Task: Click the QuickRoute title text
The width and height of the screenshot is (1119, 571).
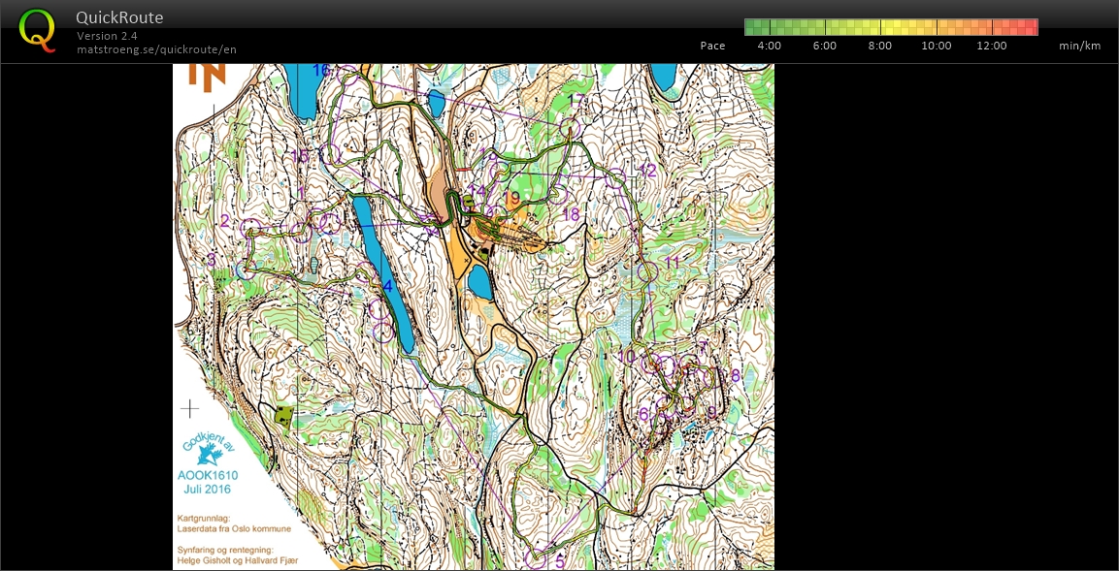Action: tap(120, 17)
